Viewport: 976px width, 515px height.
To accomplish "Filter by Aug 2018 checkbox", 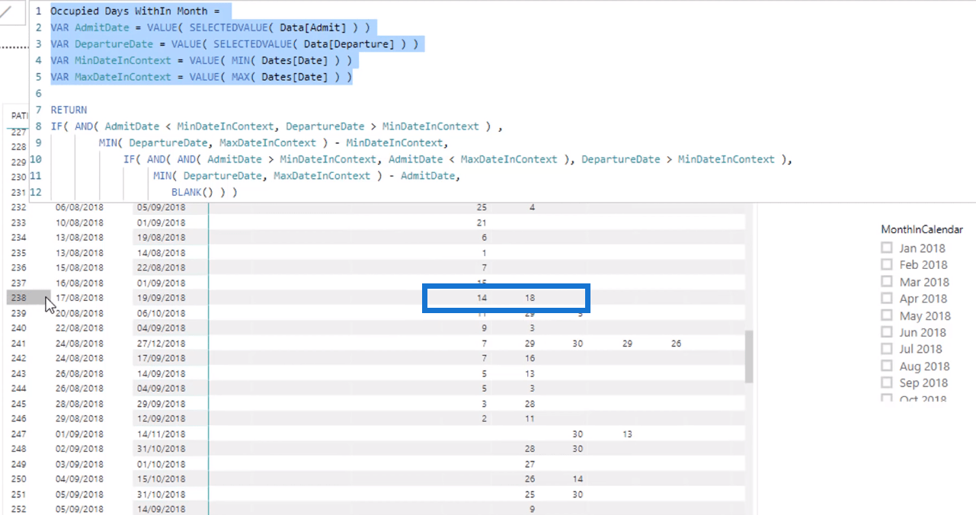I will tap(886, 366).
